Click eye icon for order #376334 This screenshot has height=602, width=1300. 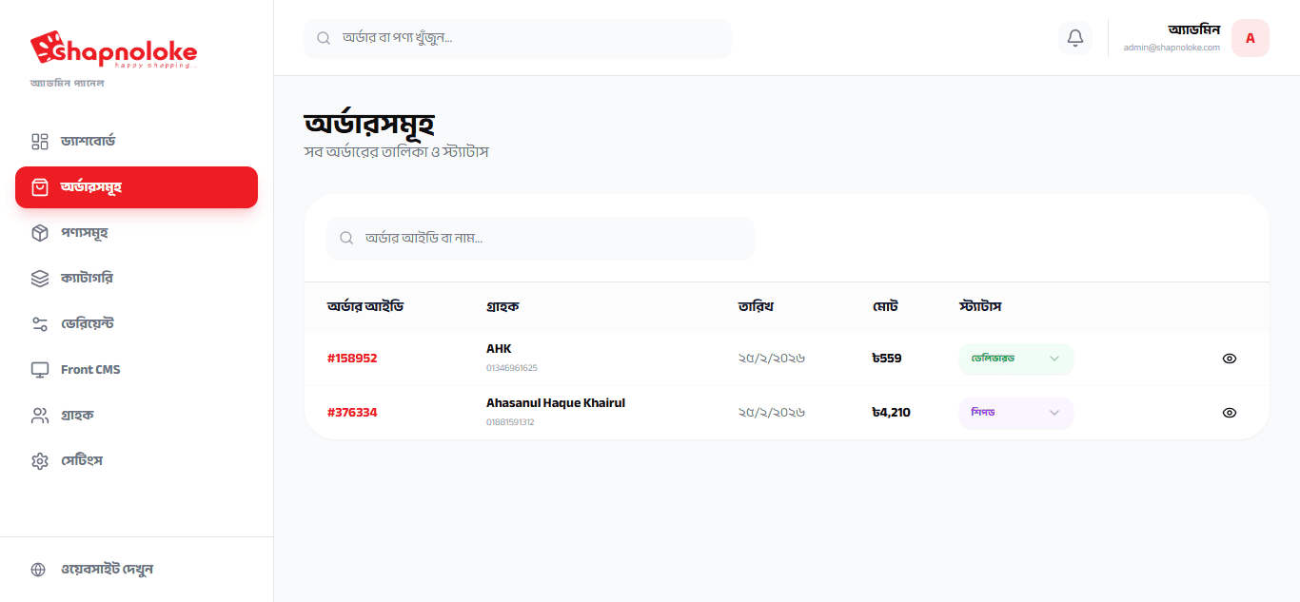1229,413
